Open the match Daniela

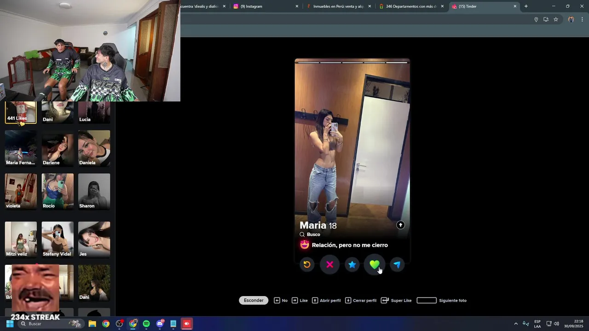94,148
